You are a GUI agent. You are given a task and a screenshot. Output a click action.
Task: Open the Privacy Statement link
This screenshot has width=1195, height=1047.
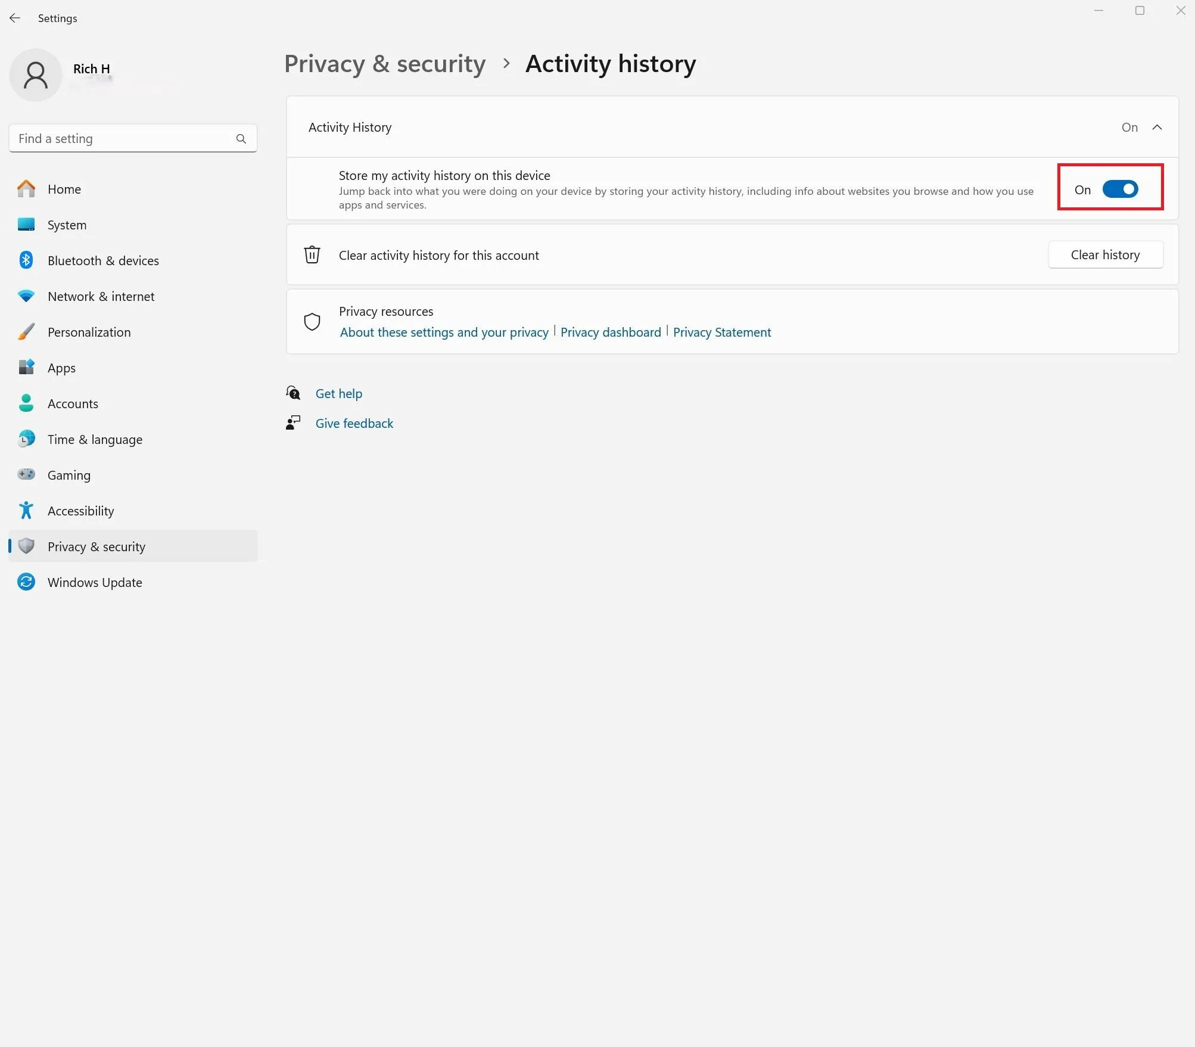click(x=722, y=333)
